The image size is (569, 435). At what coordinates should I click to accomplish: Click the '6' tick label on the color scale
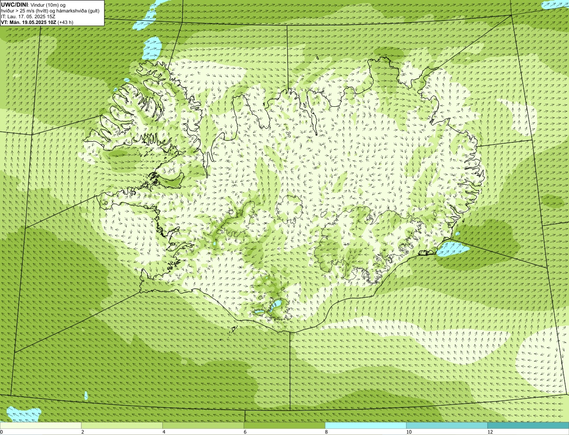tap(245, 432)
